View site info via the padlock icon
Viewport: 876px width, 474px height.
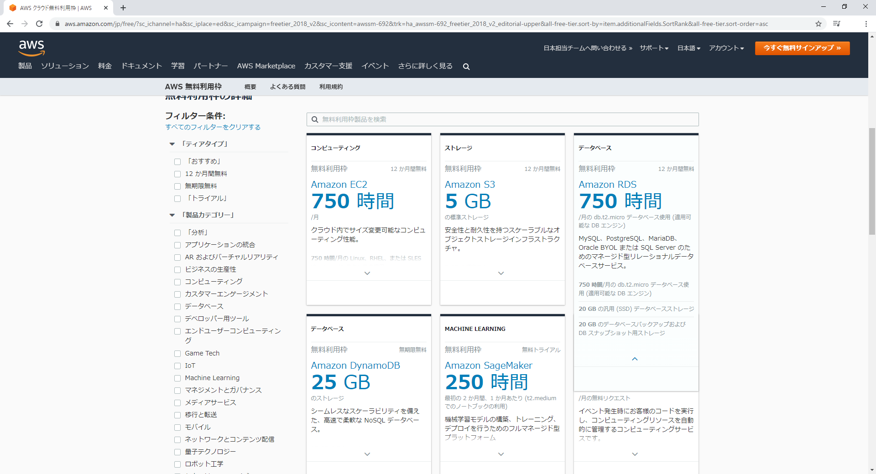coord(57,24)
